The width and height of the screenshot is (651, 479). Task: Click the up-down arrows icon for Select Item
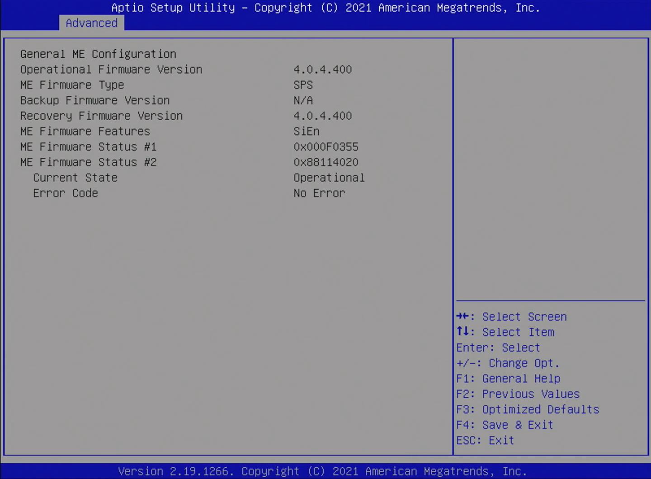[x=462, y=332]
